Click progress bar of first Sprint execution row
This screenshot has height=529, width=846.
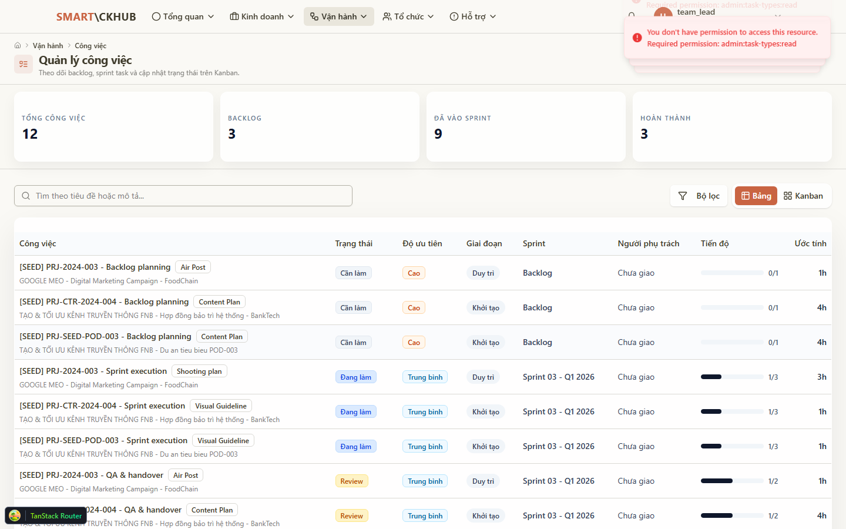pyautogui.click(x=731, y=377)
